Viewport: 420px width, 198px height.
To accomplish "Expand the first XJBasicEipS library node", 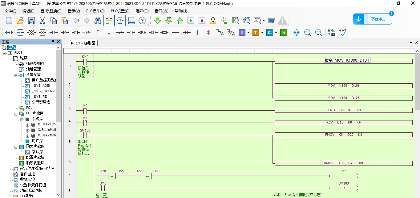I will 28,124.
